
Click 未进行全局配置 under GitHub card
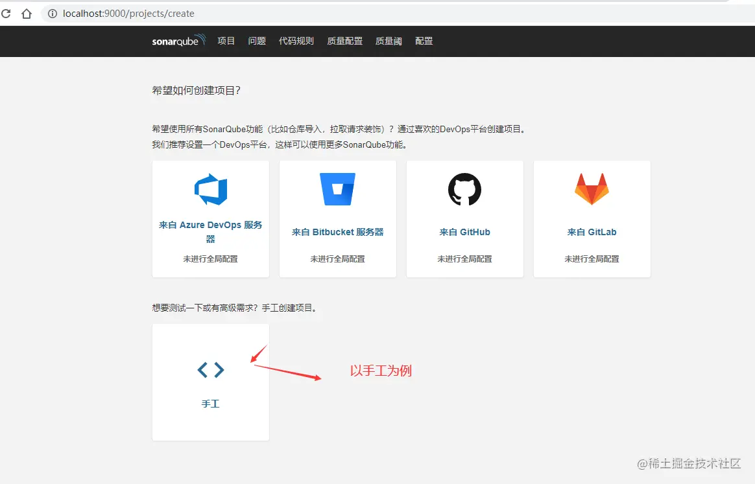click(464, 259)
